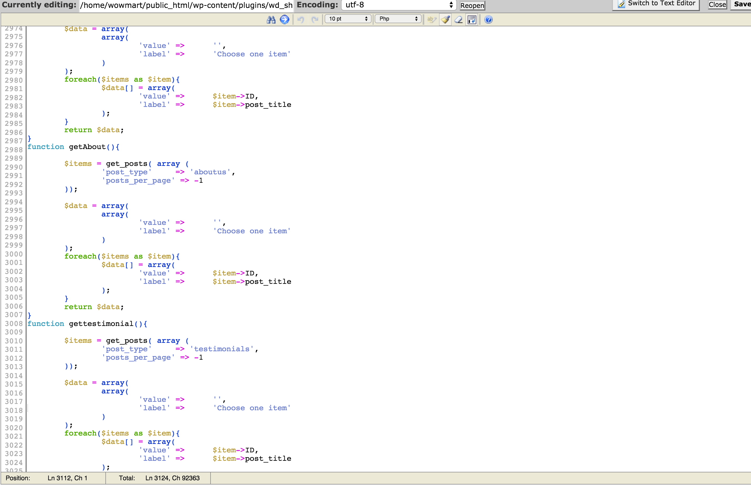Click inside the file path field
Screen dimensions: 751x485
point(186,5)
